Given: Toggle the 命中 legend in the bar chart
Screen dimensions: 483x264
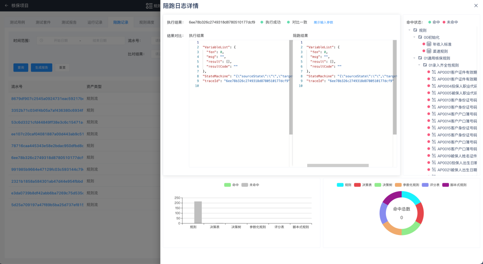Looking at the screenshot, I should 232,184.
